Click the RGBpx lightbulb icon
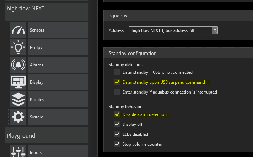This screenshot has width=253, height=157. coord(18,47)
